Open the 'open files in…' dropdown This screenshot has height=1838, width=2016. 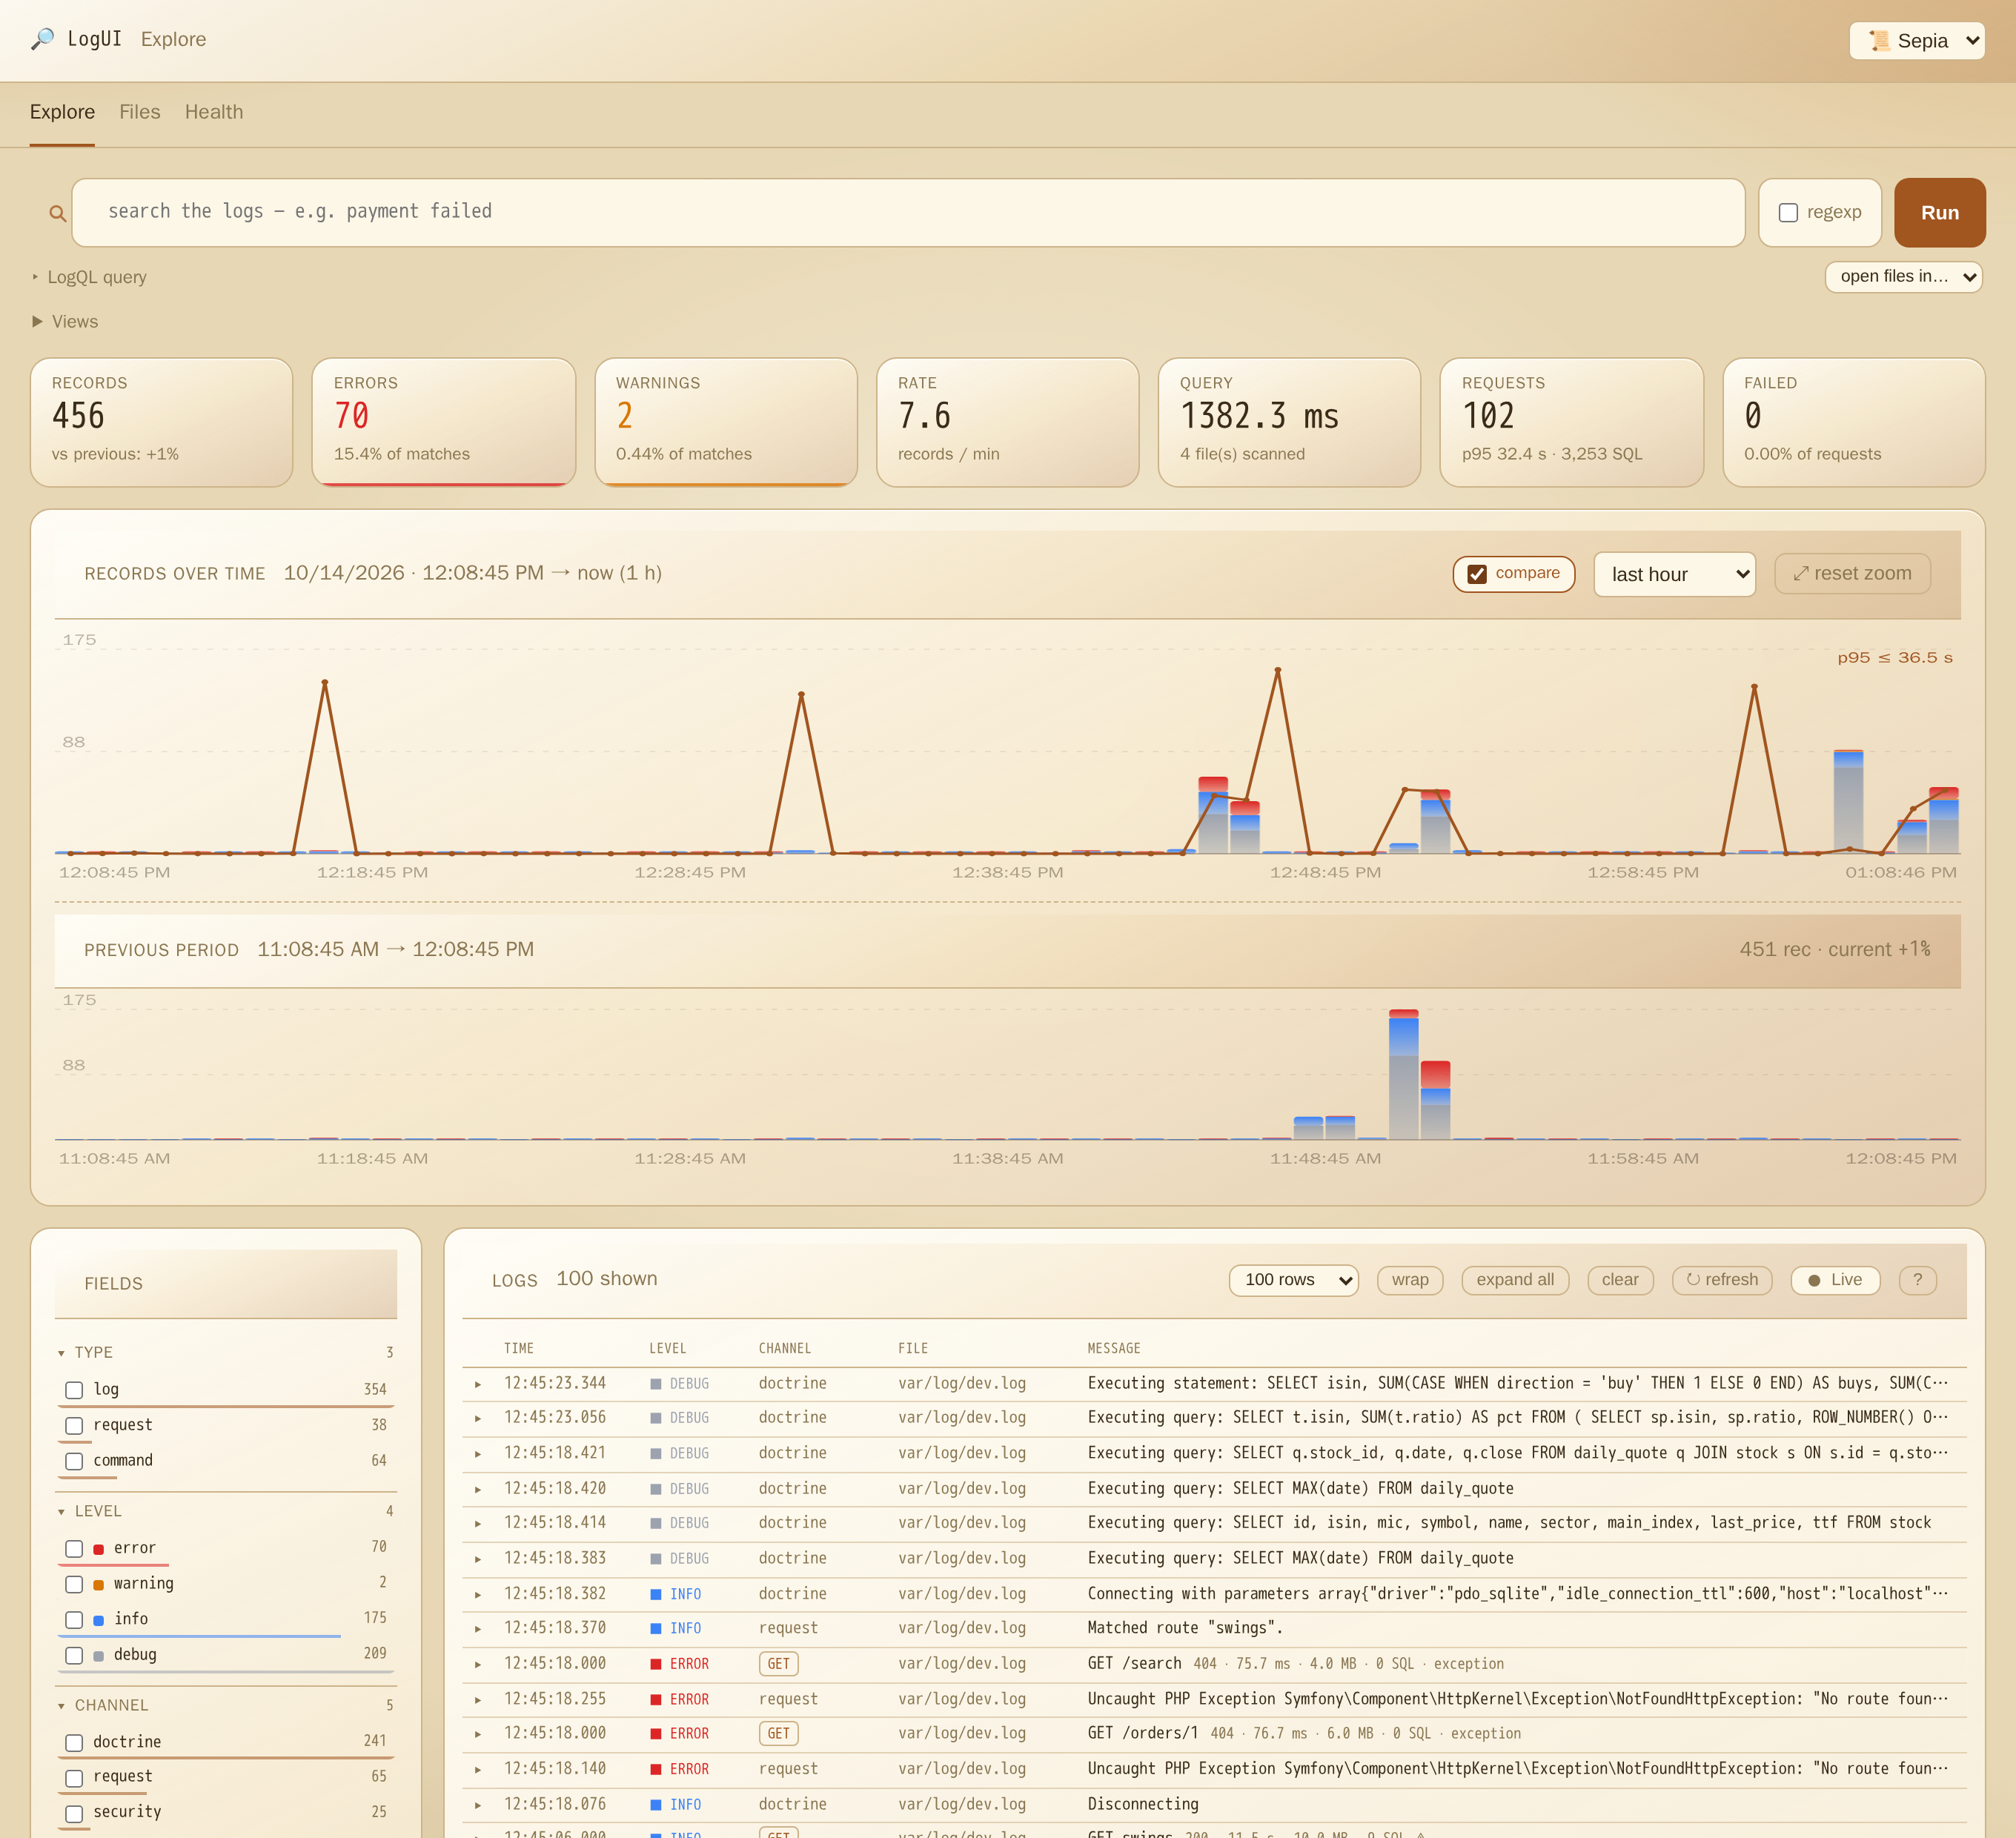(x=1903, y=277)
